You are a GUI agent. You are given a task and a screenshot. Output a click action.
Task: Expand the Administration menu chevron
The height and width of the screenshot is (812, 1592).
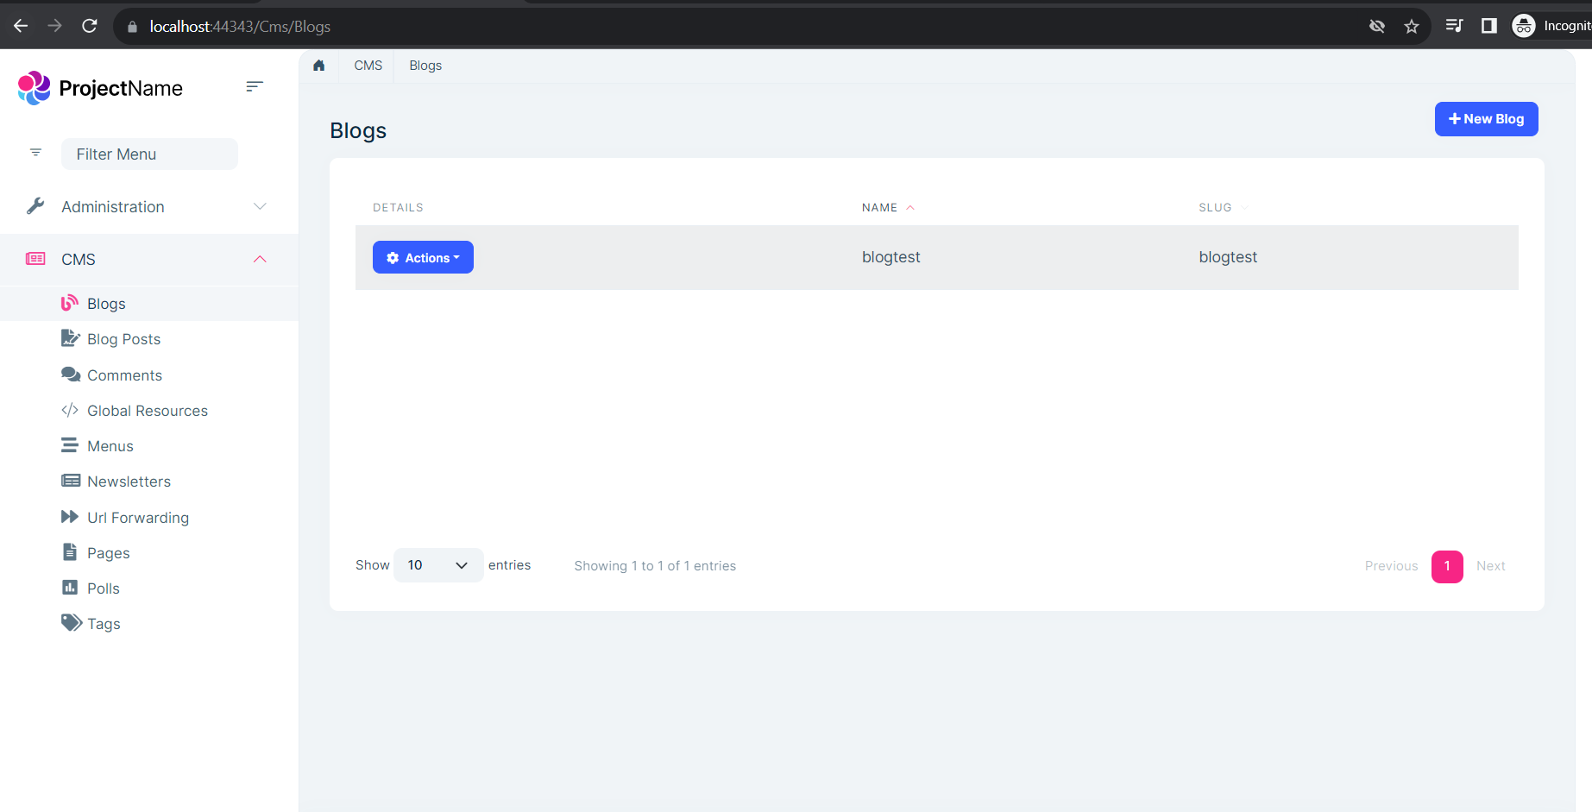(260, 206)
